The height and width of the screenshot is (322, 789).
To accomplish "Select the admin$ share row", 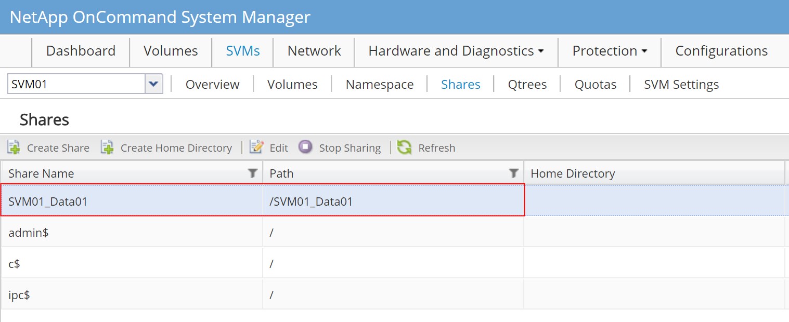I will pos(130,233).
